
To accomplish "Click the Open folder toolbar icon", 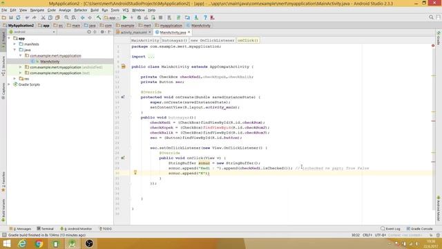I will pyautogui.click(x=4, y=17).
